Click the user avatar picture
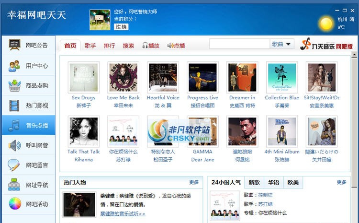 [100, 20]
